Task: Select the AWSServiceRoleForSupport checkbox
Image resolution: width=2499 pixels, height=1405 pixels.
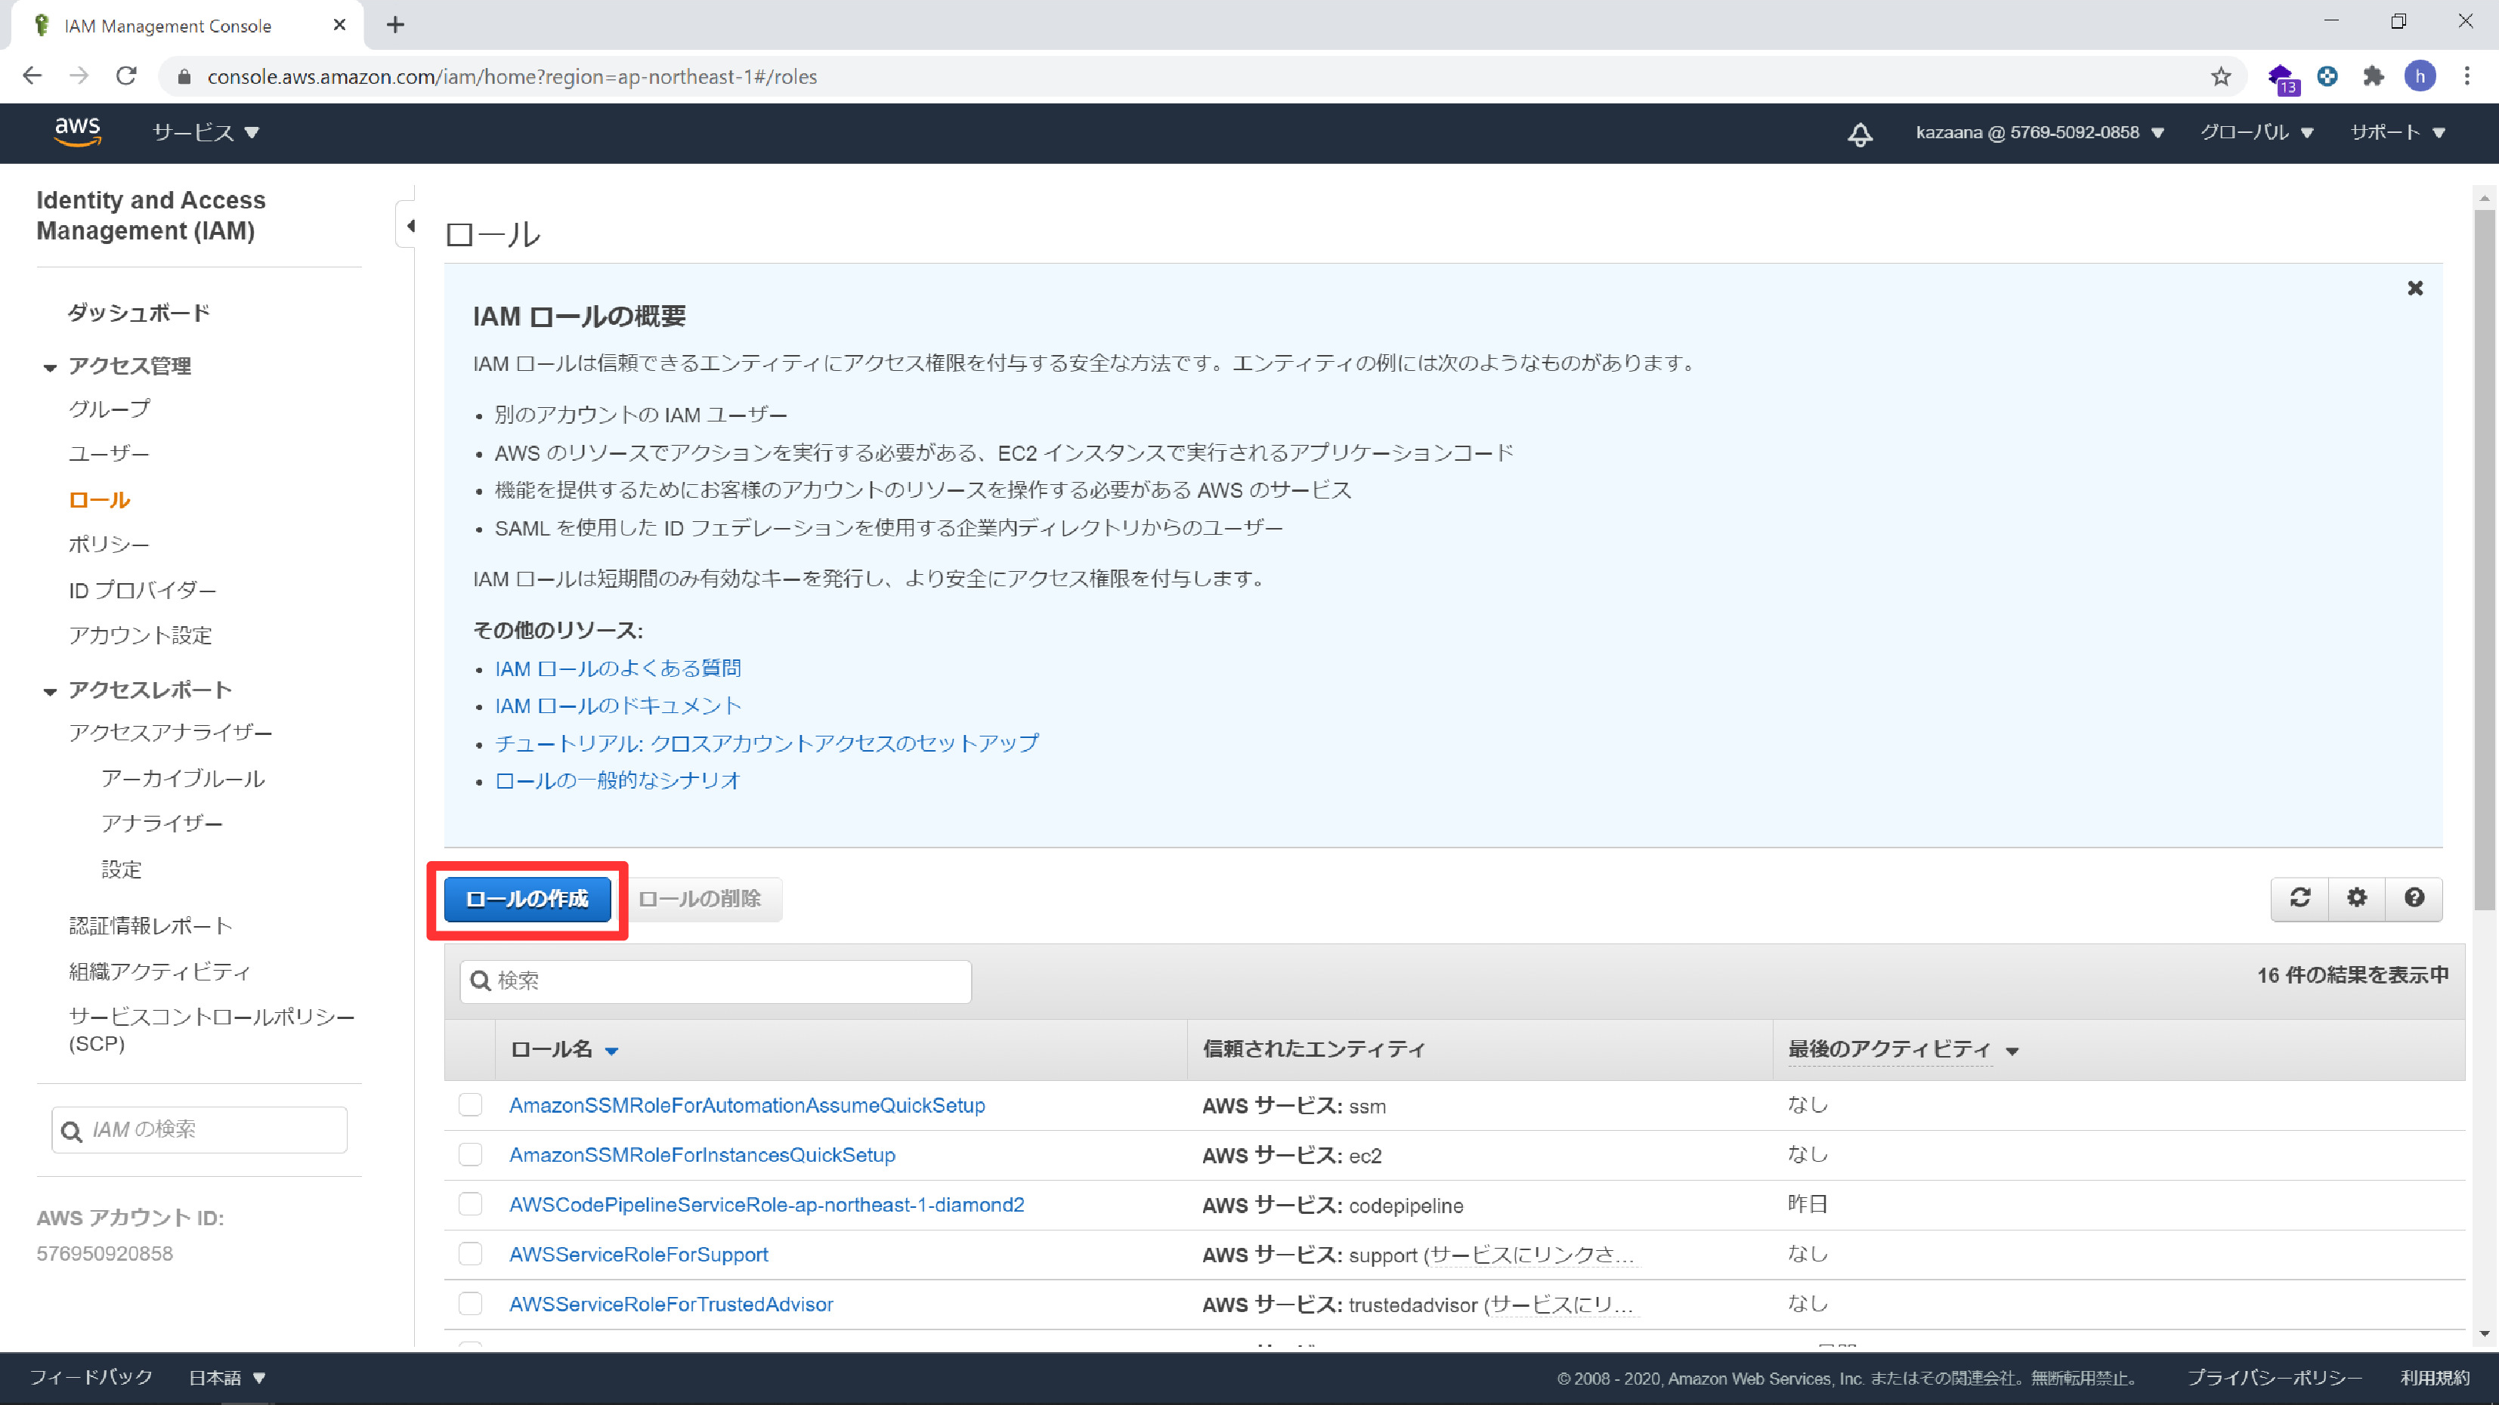Action: coord(471,1254)
